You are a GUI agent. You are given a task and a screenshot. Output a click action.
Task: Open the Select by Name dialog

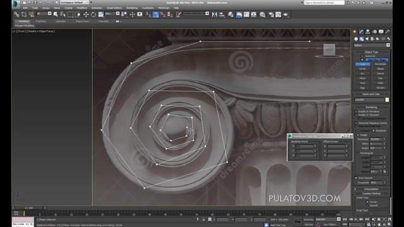63,15
